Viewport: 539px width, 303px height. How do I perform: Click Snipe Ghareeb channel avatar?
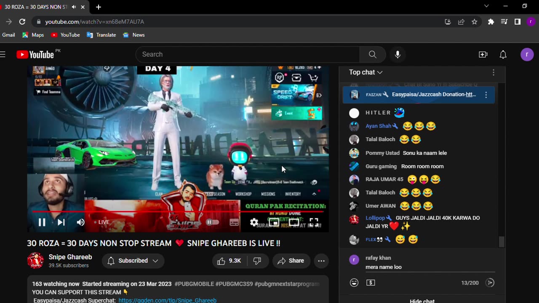point(35,260)
